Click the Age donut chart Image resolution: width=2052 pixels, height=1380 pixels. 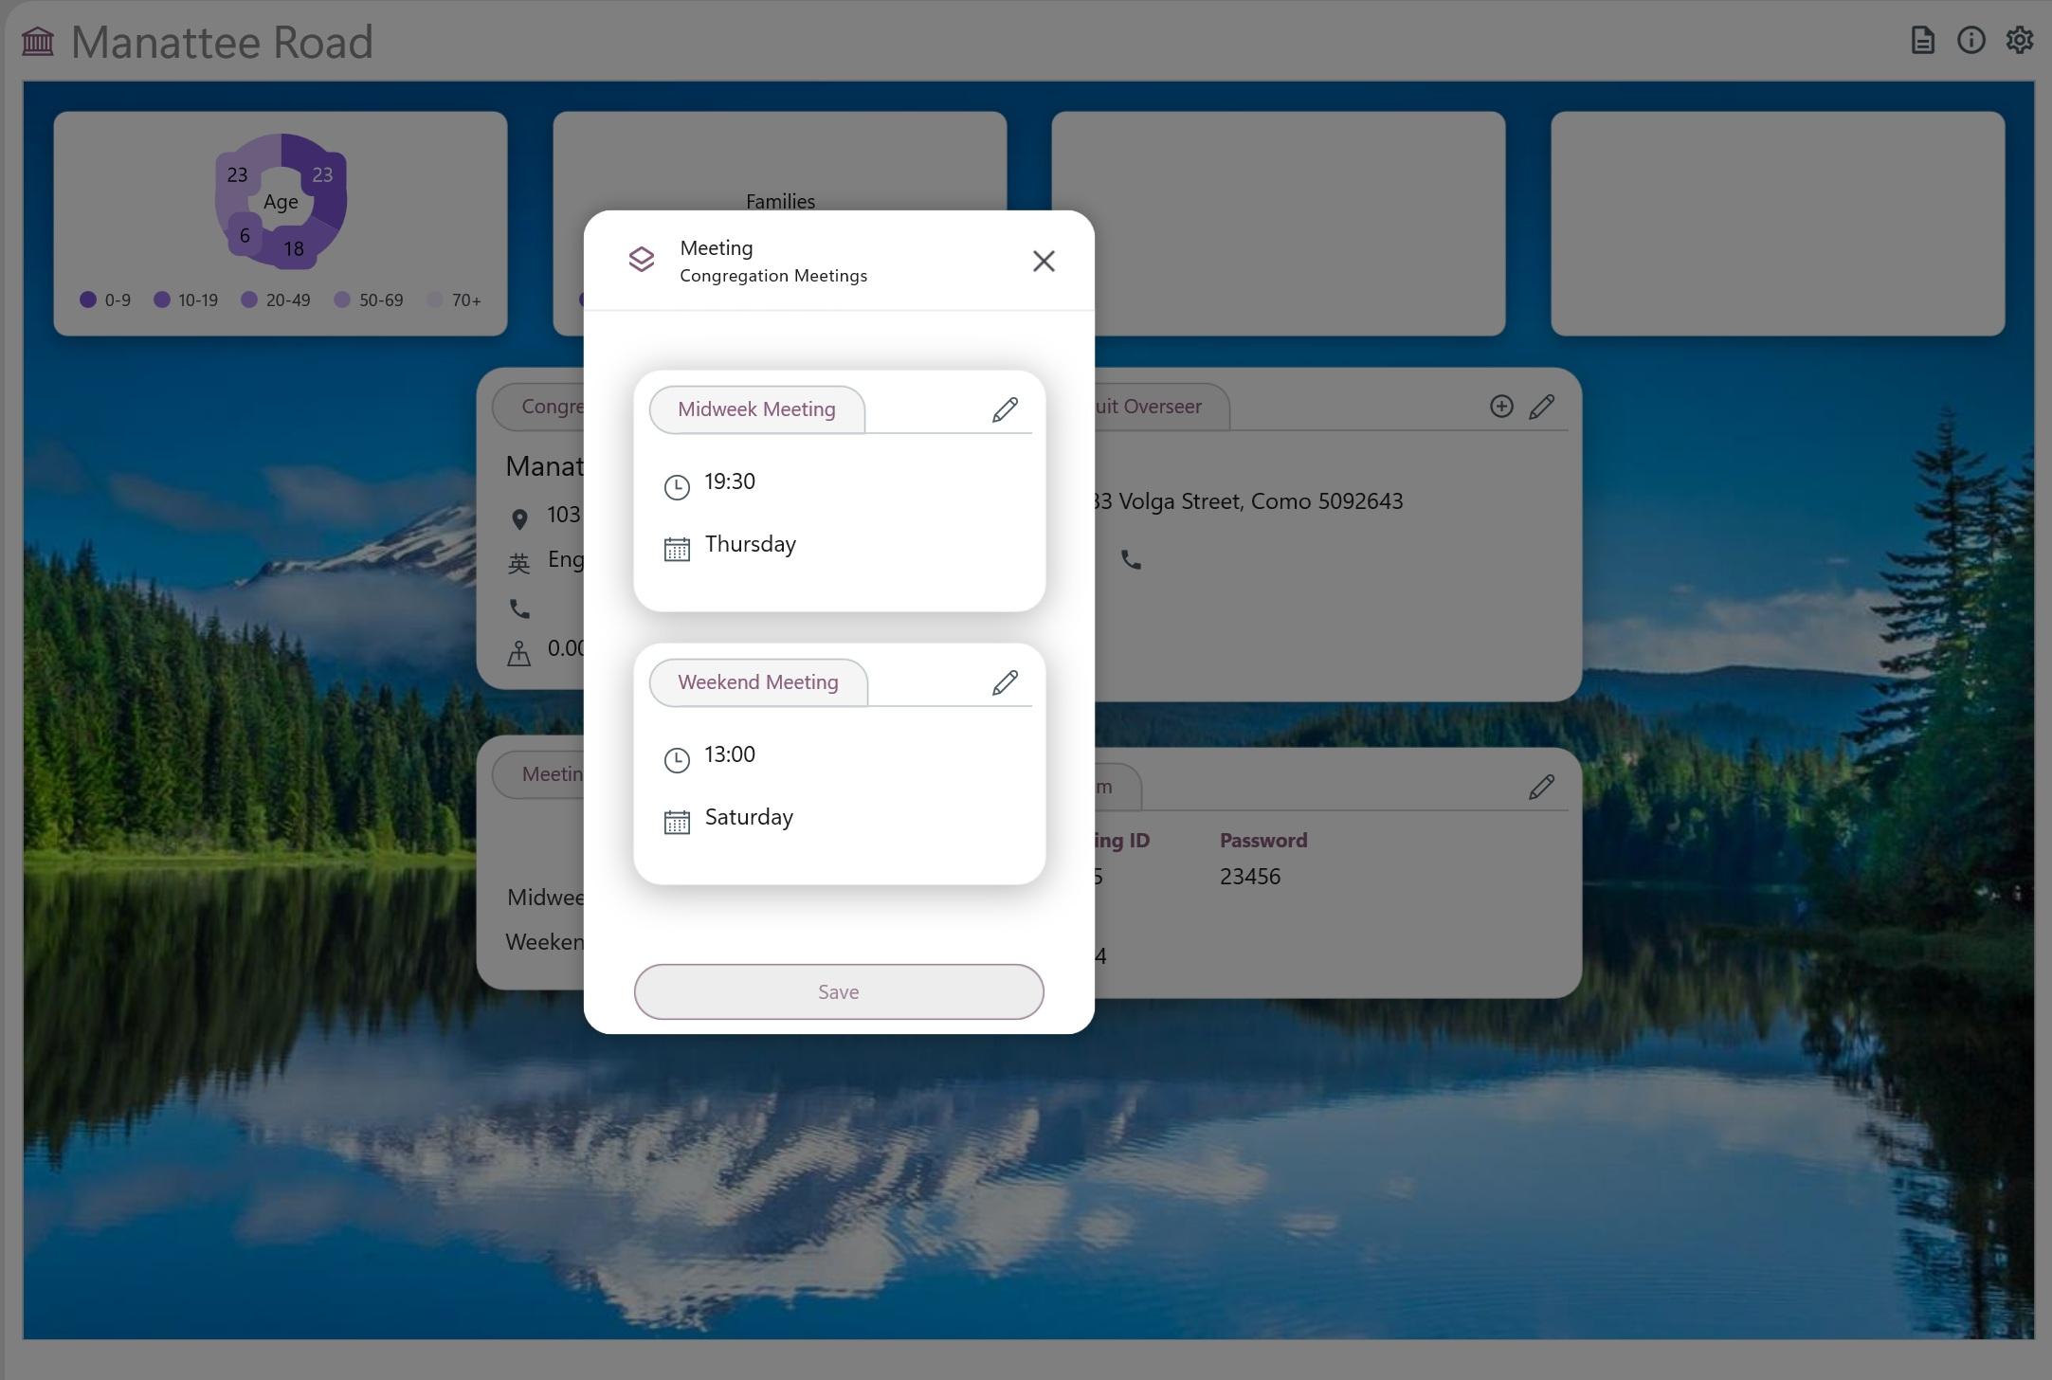pyautogui.click(x=281, y=201)
